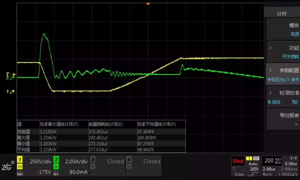Toggle channel 1 DC coupling icon
Viewport: 300px width, 180px height.
20,167
